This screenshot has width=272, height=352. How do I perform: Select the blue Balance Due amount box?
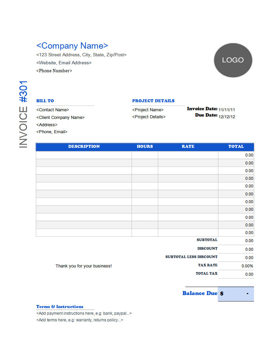[x=236, y=294]
